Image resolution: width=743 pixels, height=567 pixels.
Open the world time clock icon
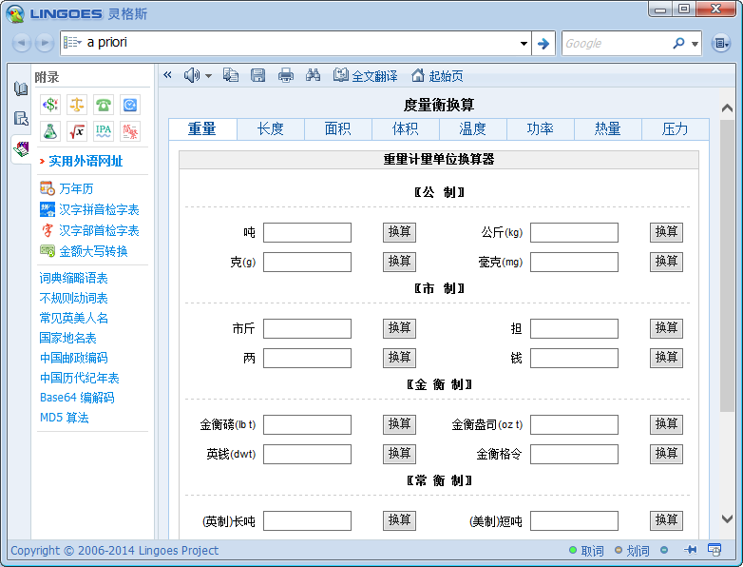tap(130, 105)
